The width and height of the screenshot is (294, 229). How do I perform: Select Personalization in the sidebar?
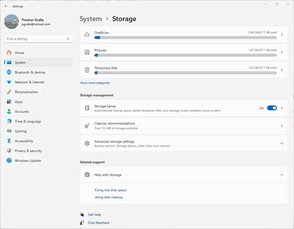[26, 92]
